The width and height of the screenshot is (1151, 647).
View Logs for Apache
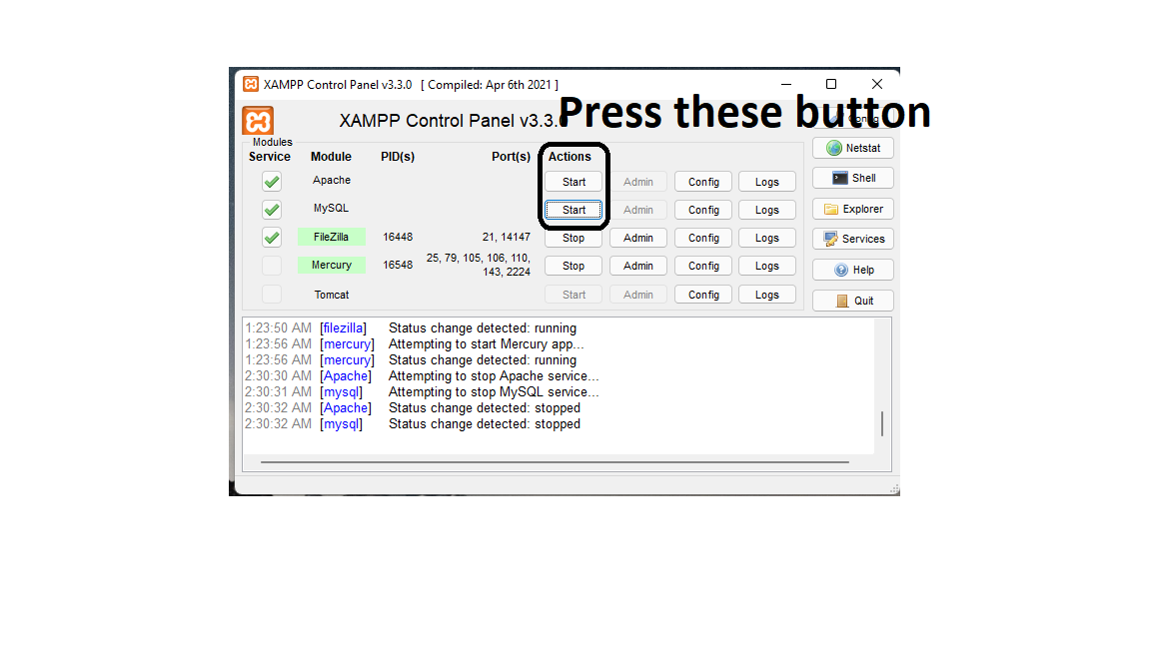click(x=767, y=182)
